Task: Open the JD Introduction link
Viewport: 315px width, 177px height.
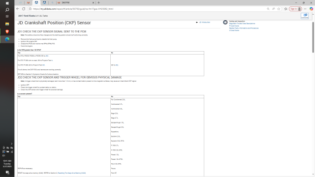Action: click(x=205, y=22)
